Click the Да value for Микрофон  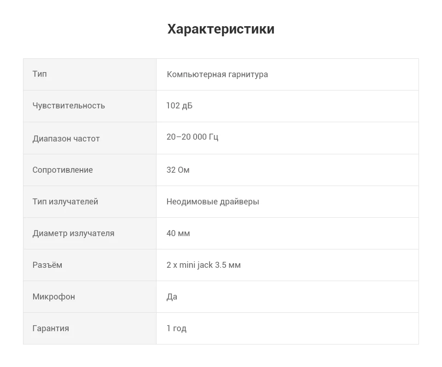(x=172, y=297)
